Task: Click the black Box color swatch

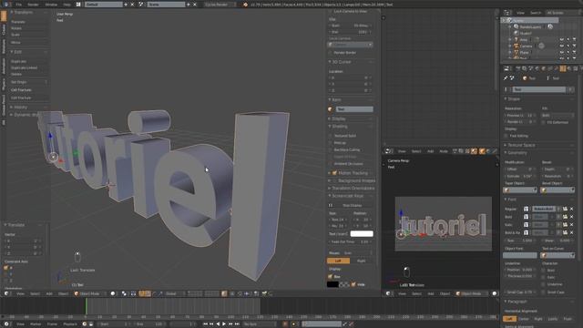Action: 332,284
